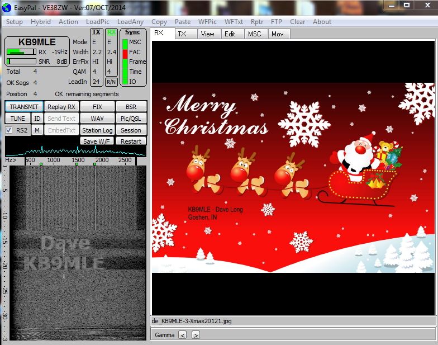
Task: Click the FIX button
Action: pyautogui.click(x=97, y=107)
